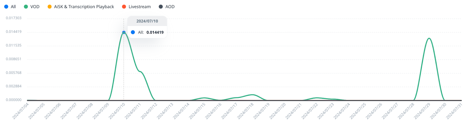Click the 0.017303 y-axis label
This screenshot has height=128, width=469.
[14, 18]
